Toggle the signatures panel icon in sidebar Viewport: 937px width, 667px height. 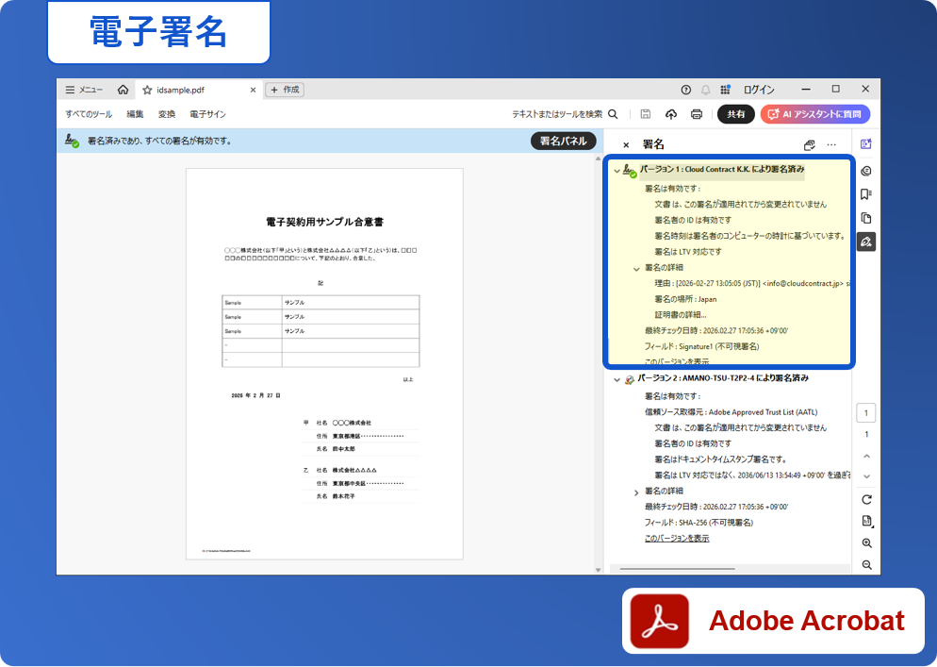[866, 242]
